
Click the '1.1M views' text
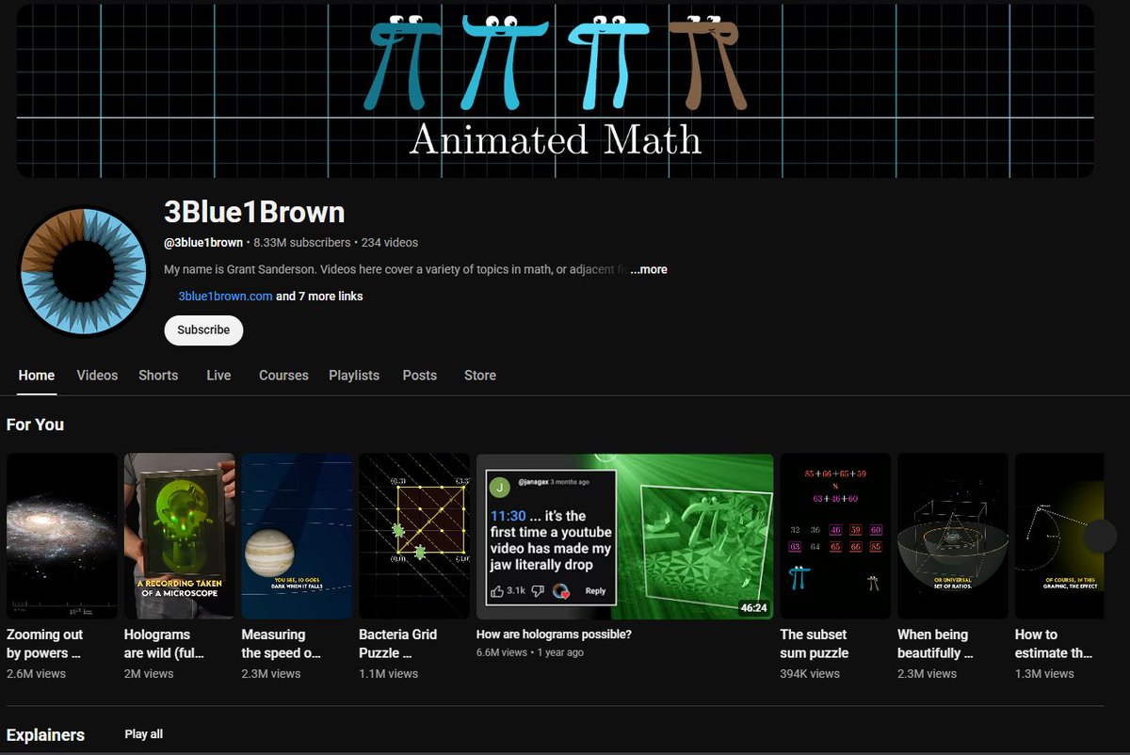pos(389,674)
